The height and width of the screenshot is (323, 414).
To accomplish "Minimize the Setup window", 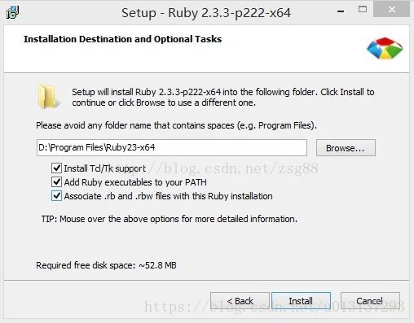I will click(x=341, y=11).
